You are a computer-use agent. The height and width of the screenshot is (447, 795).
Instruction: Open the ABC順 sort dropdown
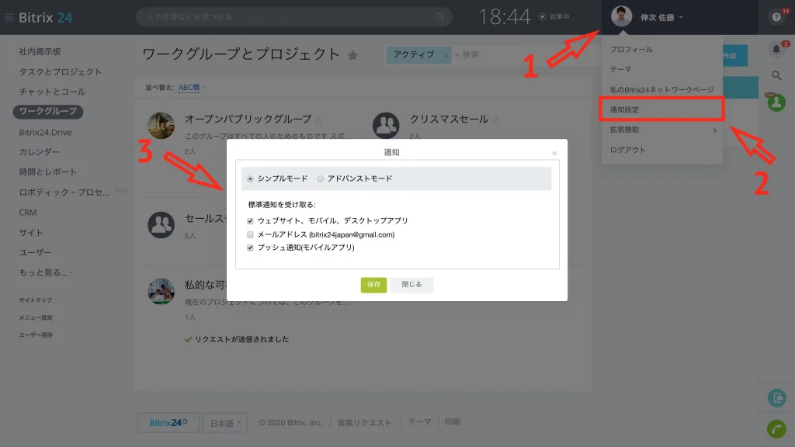tap(189, 88)
